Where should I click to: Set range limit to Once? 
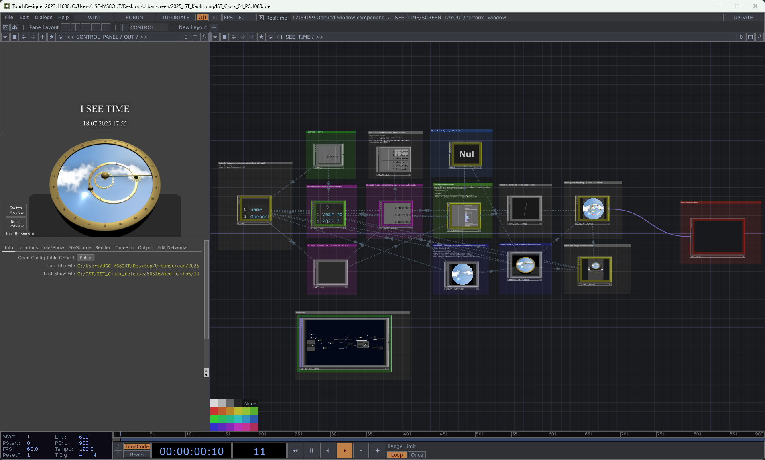pos(417,455)
